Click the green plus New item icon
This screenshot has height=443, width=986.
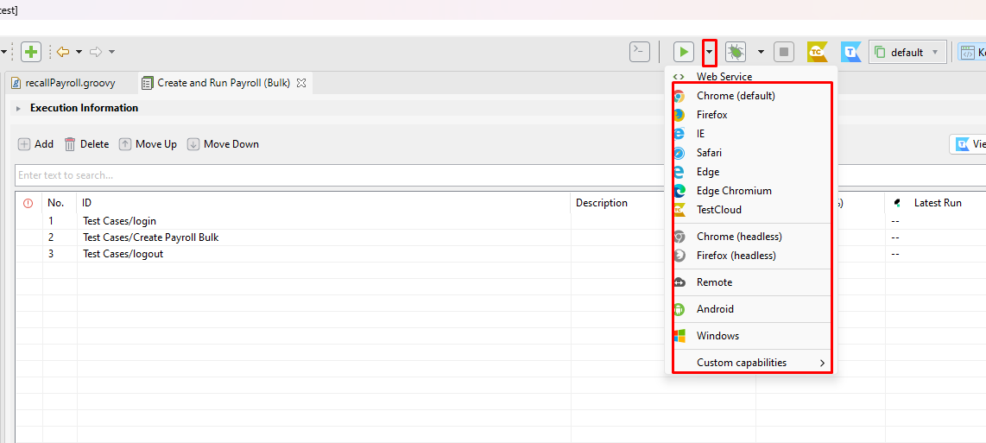(31, 52)
